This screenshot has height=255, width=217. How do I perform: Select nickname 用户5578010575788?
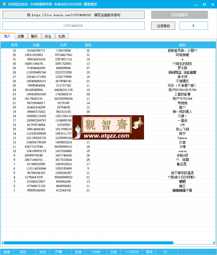(182, 90)
